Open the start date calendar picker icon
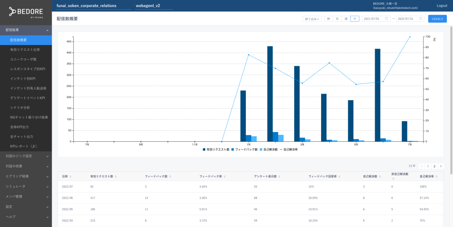The width and height of the screenshot is (453, 227). (387, 19)
